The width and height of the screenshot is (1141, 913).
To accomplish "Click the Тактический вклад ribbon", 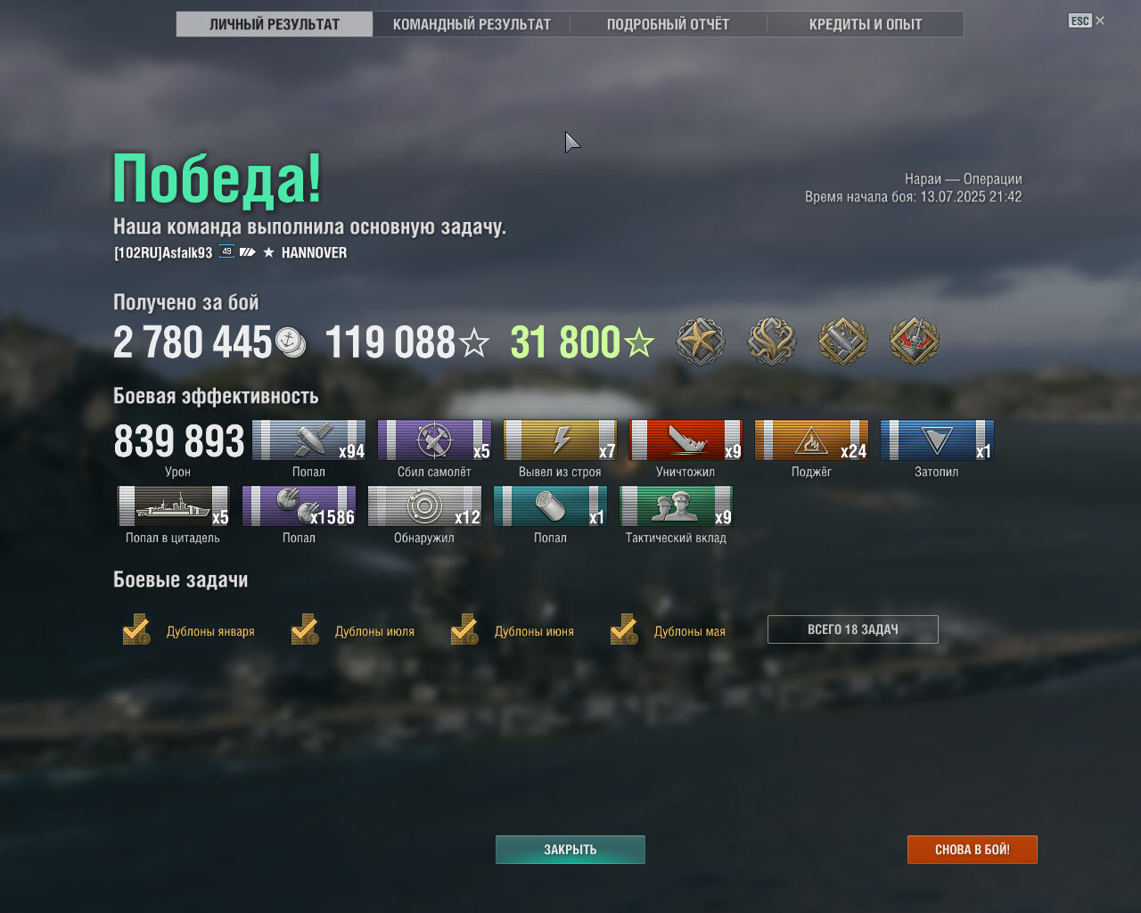I will click(x=677, y=506).
